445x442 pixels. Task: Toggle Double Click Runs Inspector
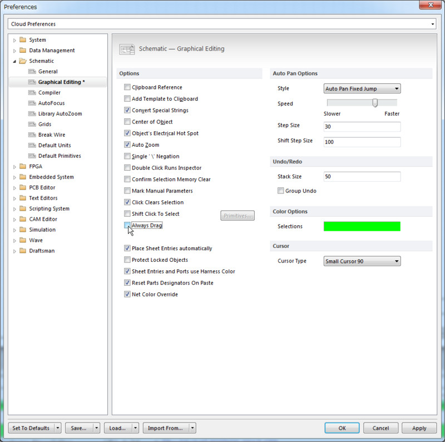click(127, 168)
